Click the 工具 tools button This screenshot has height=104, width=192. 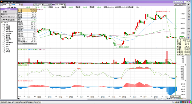click(x=184, y=5)
